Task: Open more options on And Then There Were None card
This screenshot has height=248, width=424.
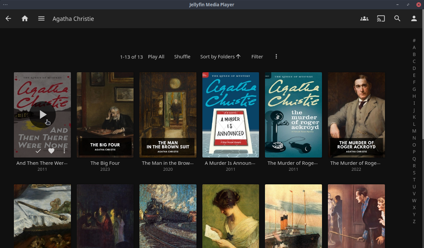Action: [x=64, y=151]
